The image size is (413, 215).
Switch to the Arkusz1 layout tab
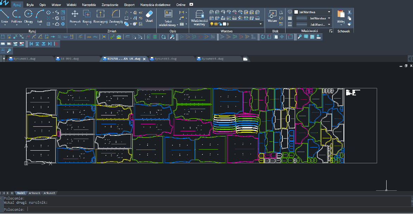34,193
